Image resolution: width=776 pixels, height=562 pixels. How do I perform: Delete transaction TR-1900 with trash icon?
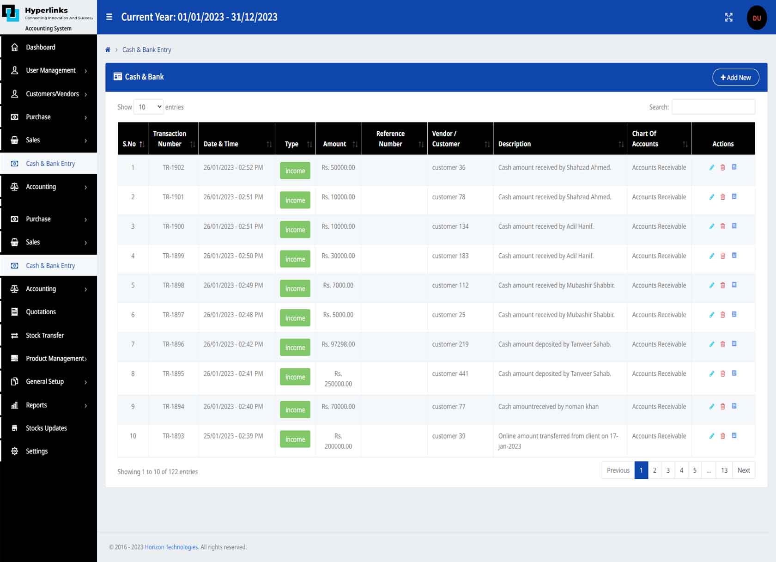(723, 226)
